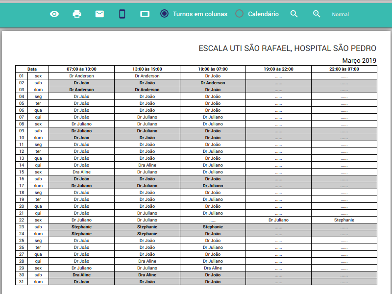The width and height of the screenshot is (392, 294).
Task: Click the eye preview icon
Action: pyautogui.click(x=54, y=14)
